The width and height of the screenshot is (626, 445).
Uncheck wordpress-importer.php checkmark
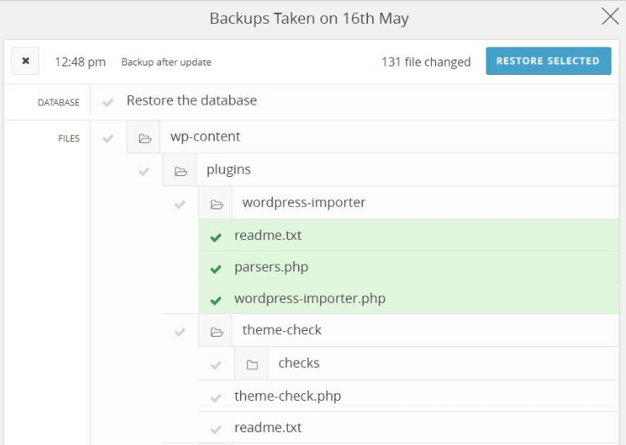[215, 300]
